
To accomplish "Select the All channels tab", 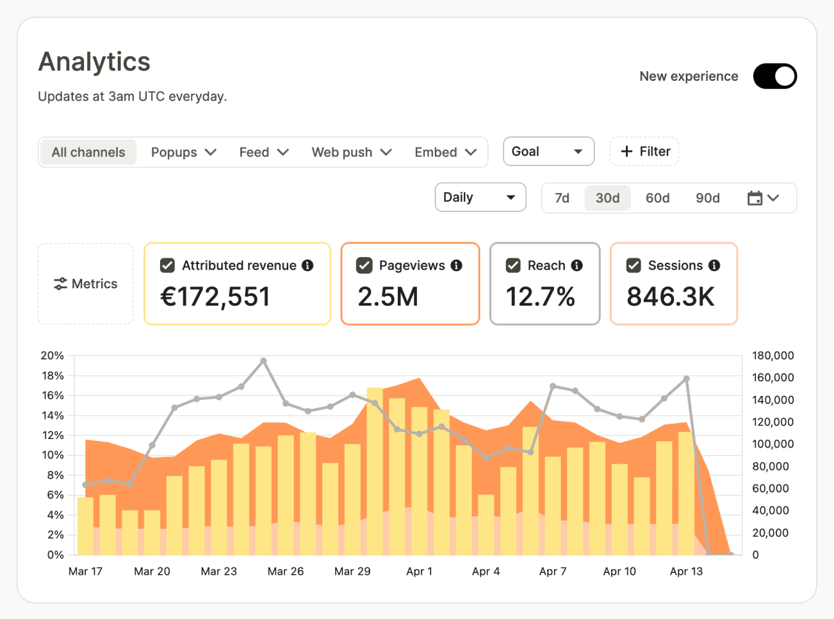I will point(88,153).
